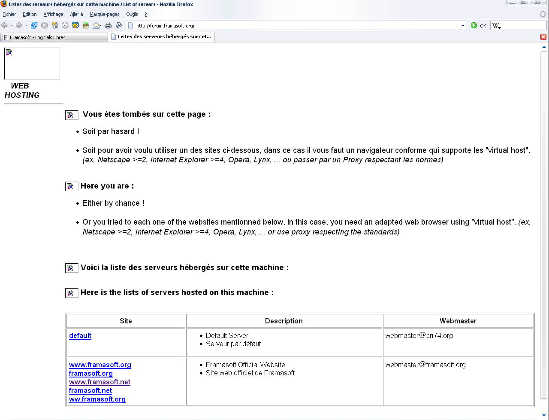The height and width of the screenshot is (420, 549).
Task: Follow the ww.framasoft.org link
Action: pyautogui.click(x=97, y=399)
